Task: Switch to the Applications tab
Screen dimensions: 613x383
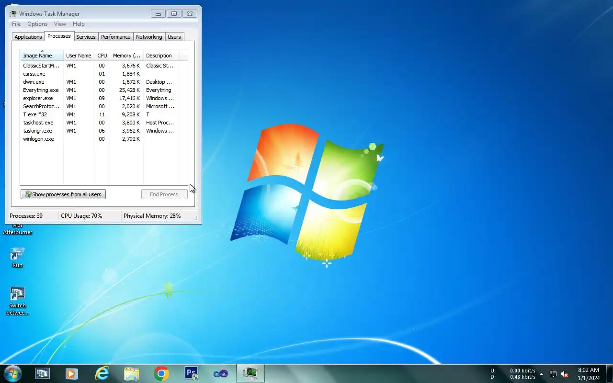Action: (x=28, y=37)
